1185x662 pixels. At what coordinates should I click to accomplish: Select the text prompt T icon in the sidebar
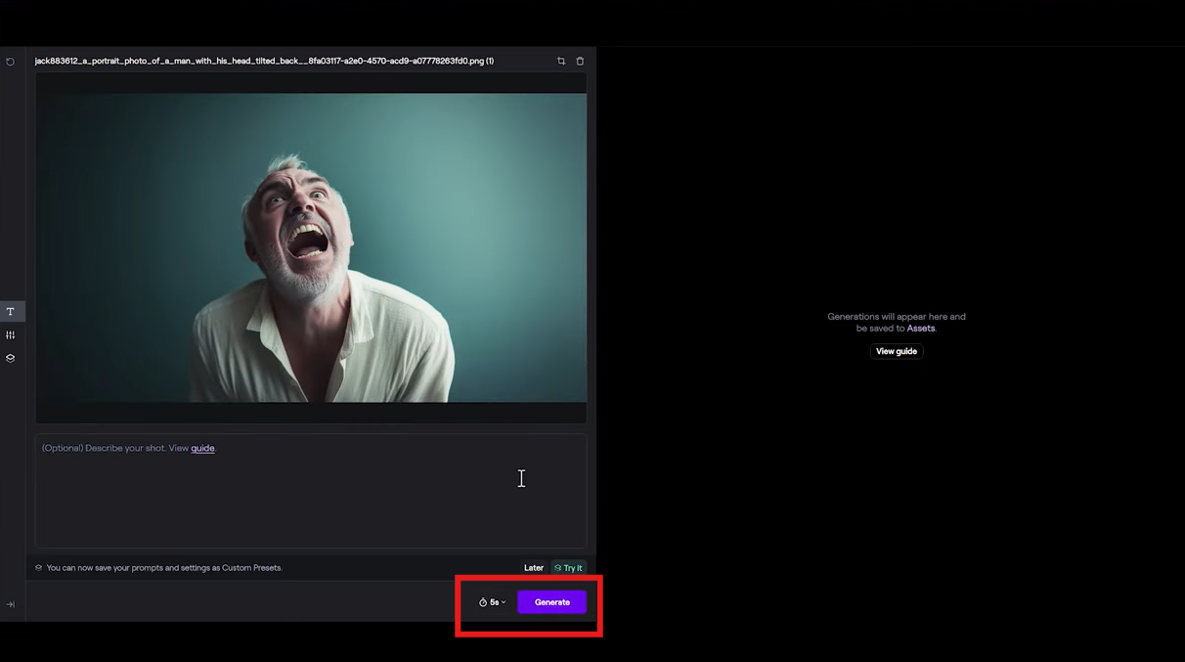11,312
